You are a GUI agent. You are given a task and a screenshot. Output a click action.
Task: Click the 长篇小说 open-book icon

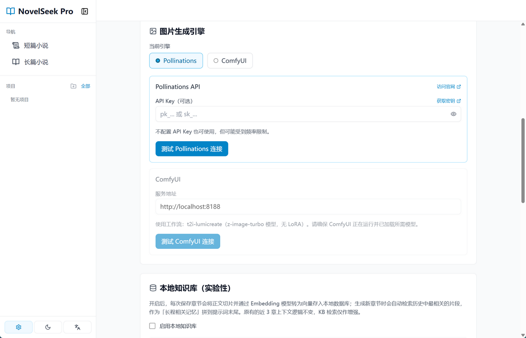click(x=16, y=62)
